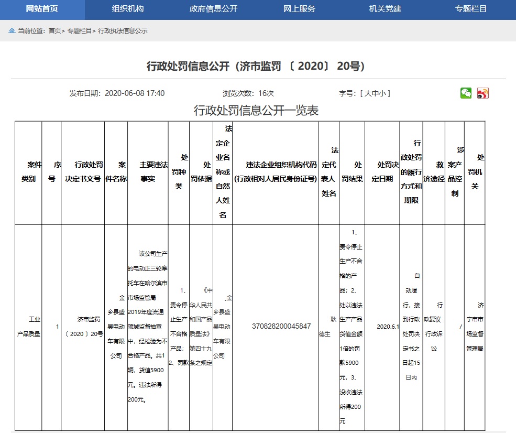This screenshot has height=433, width=516.
Task: Click the article title with 20号
Action: pos(256,66)
